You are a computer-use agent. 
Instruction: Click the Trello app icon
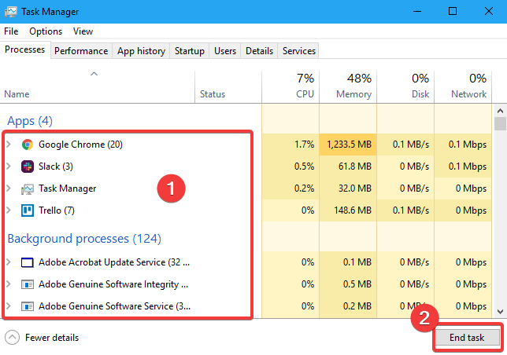[27, 210]
